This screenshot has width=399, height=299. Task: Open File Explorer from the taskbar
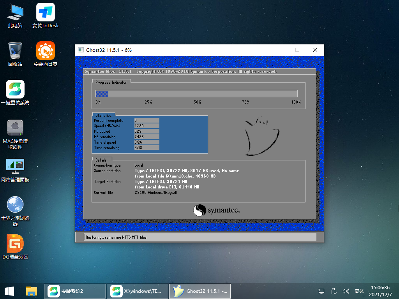tap(31, 291)
